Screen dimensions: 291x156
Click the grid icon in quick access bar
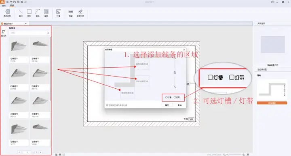pos(7,2)
